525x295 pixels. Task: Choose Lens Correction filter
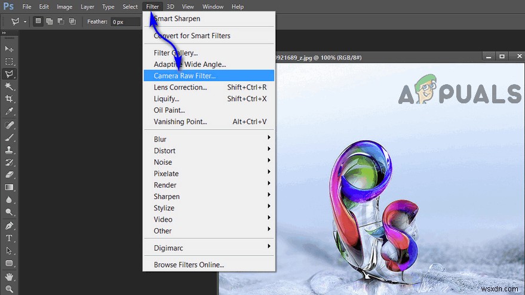click(209, 87)
